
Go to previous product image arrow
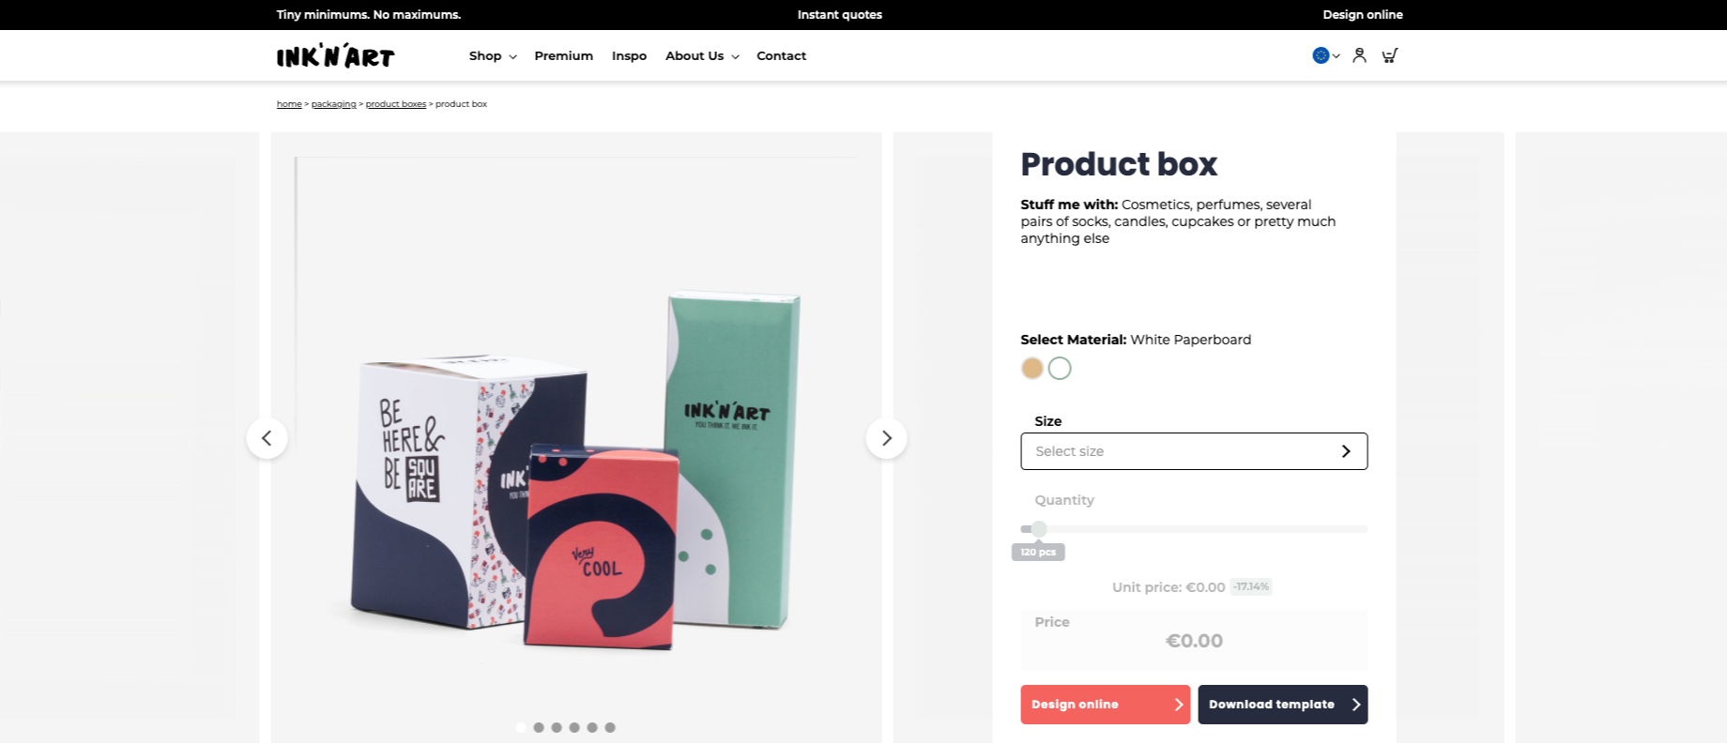tap(267, 438)
